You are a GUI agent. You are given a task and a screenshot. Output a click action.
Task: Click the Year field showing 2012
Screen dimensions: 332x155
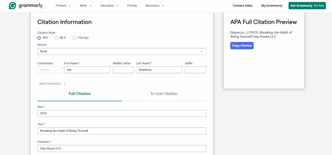[x=122, y=113]
